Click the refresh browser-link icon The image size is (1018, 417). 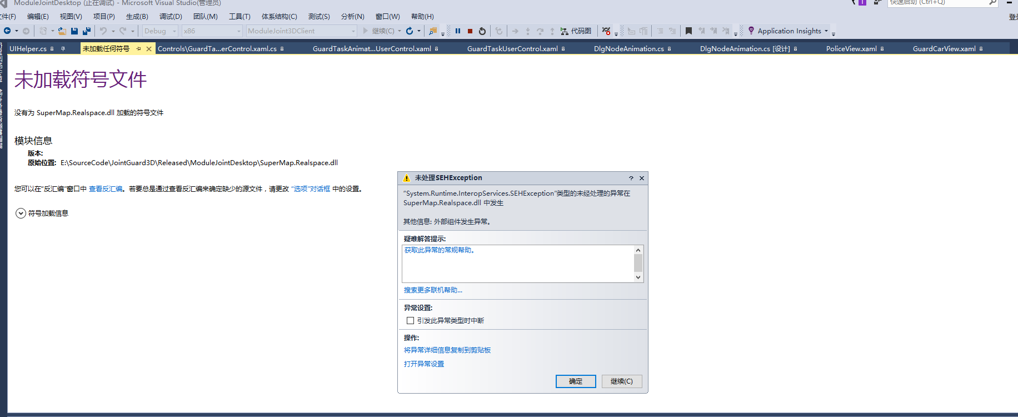[410, 31]
